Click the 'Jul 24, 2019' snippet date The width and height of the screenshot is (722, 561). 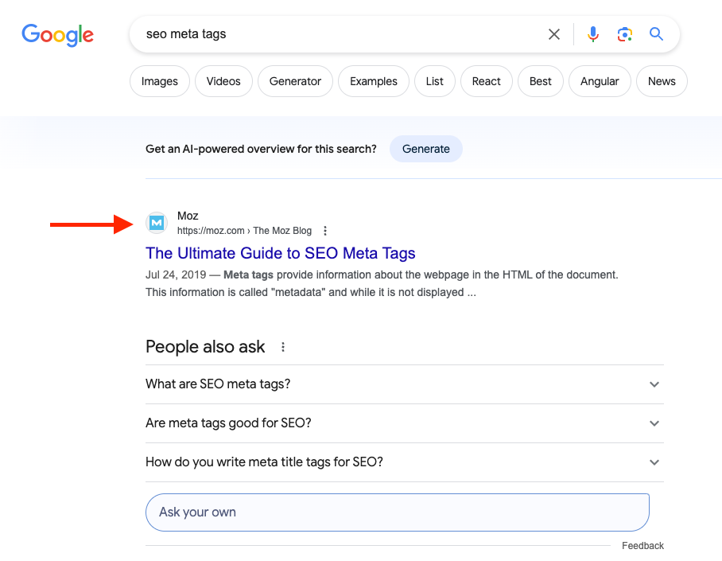[x=176, y=275]
